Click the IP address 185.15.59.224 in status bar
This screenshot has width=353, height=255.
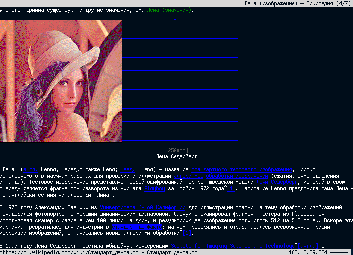coord(308,253)
